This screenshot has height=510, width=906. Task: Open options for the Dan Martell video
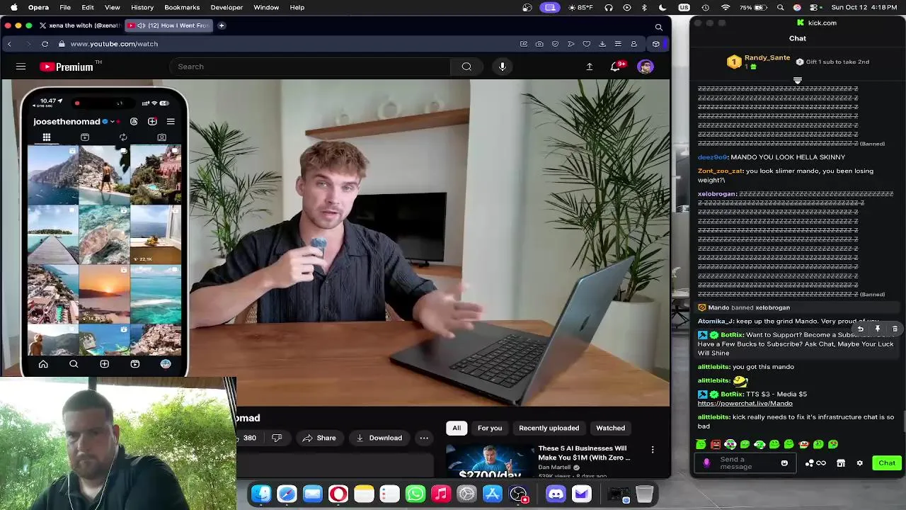[653, 450]
